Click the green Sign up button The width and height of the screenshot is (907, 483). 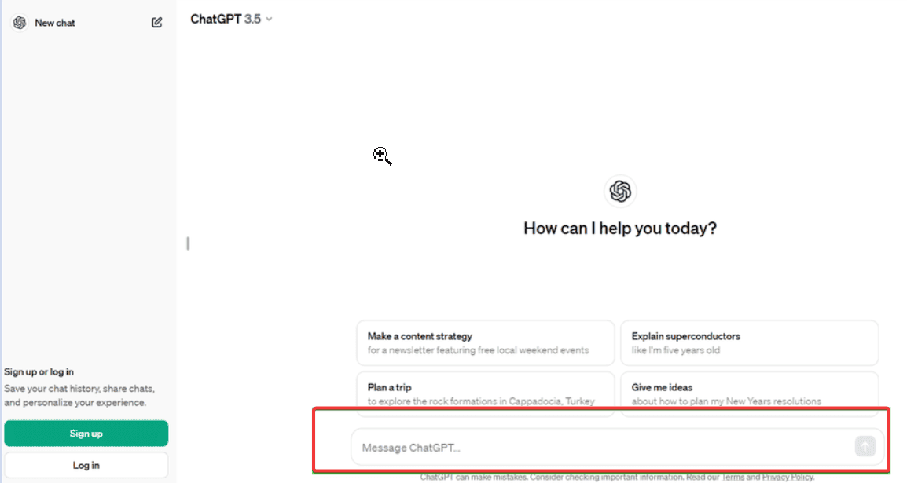click(x=86, y=434)
